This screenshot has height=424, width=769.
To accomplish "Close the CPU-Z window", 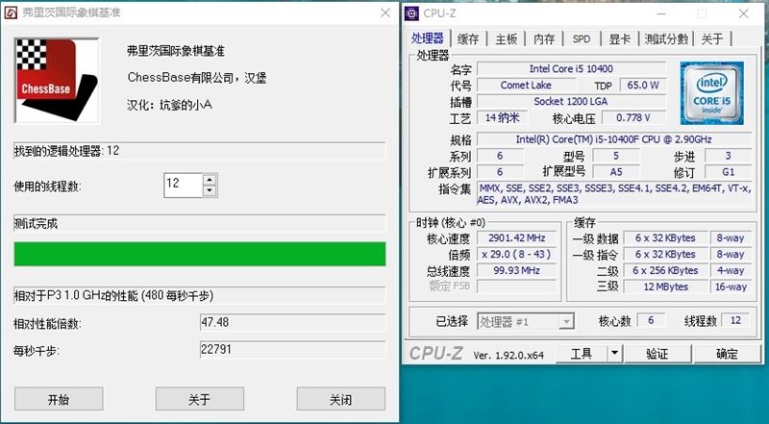I will pos(743,13).
